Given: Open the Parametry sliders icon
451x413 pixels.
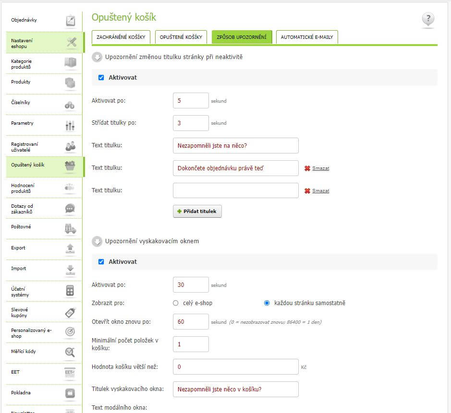Looking at the screenshot, I should [x=70, y=125].
